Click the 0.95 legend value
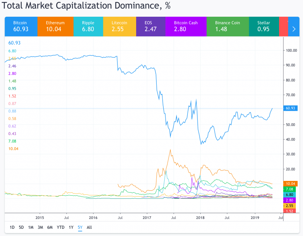The image size is (303, 236). [12, 88]
